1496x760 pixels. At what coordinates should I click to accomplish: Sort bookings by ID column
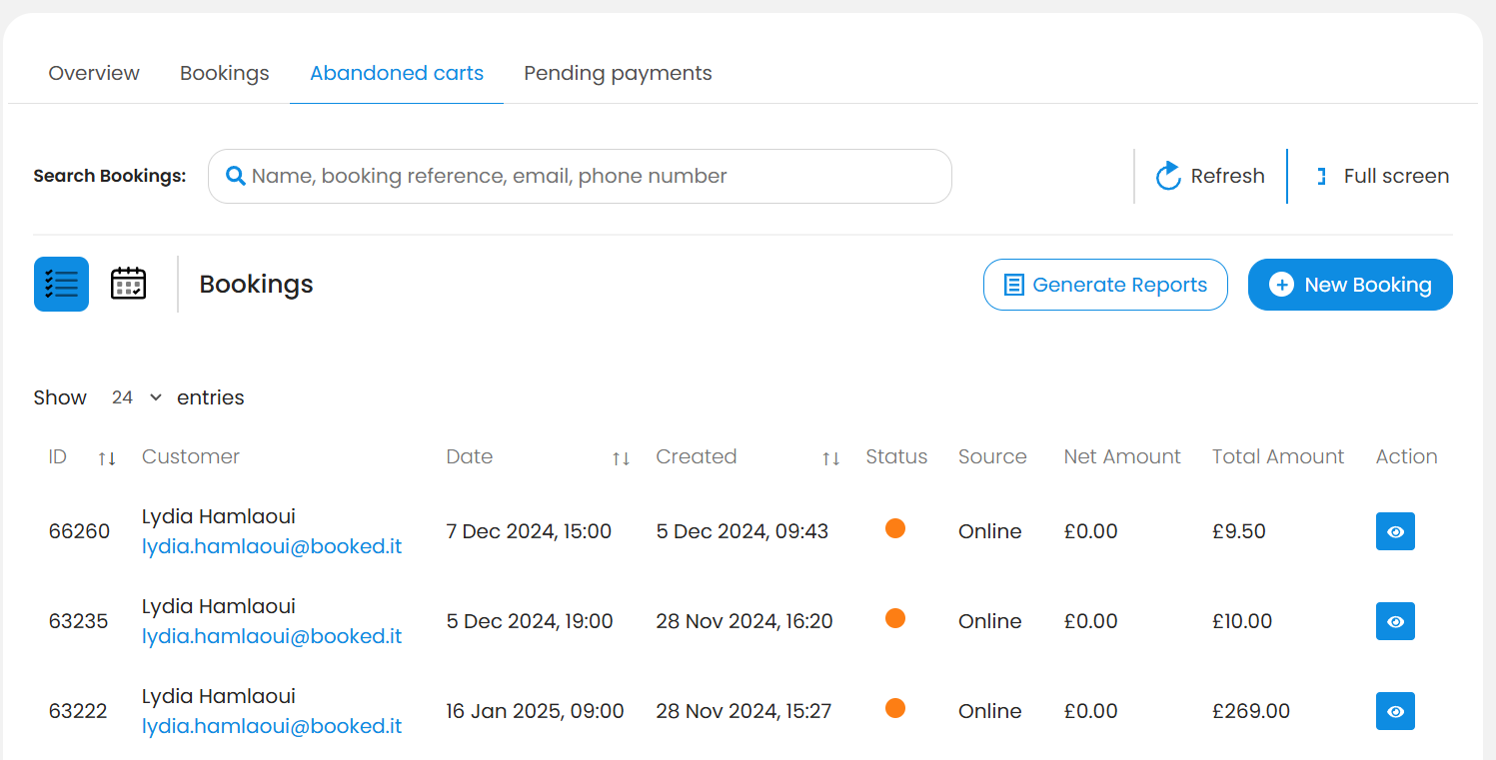tap(107, 458)
